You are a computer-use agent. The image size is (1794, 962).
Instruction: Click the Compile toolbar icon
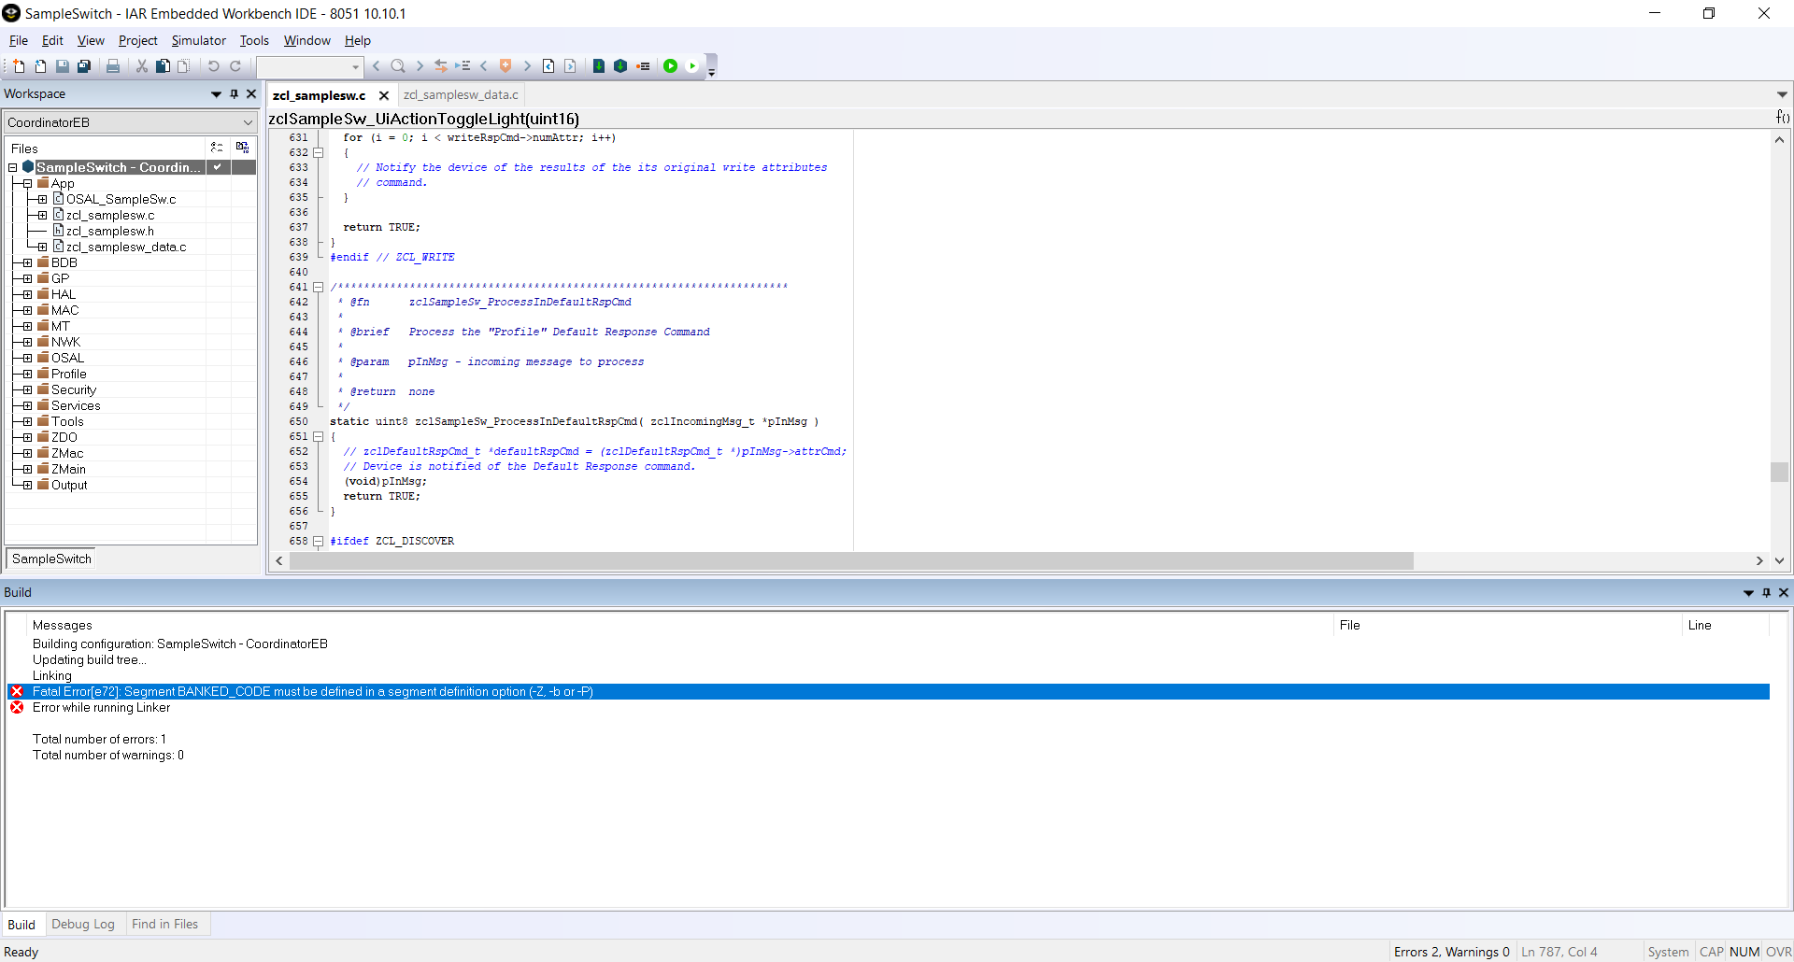[599, 66]
